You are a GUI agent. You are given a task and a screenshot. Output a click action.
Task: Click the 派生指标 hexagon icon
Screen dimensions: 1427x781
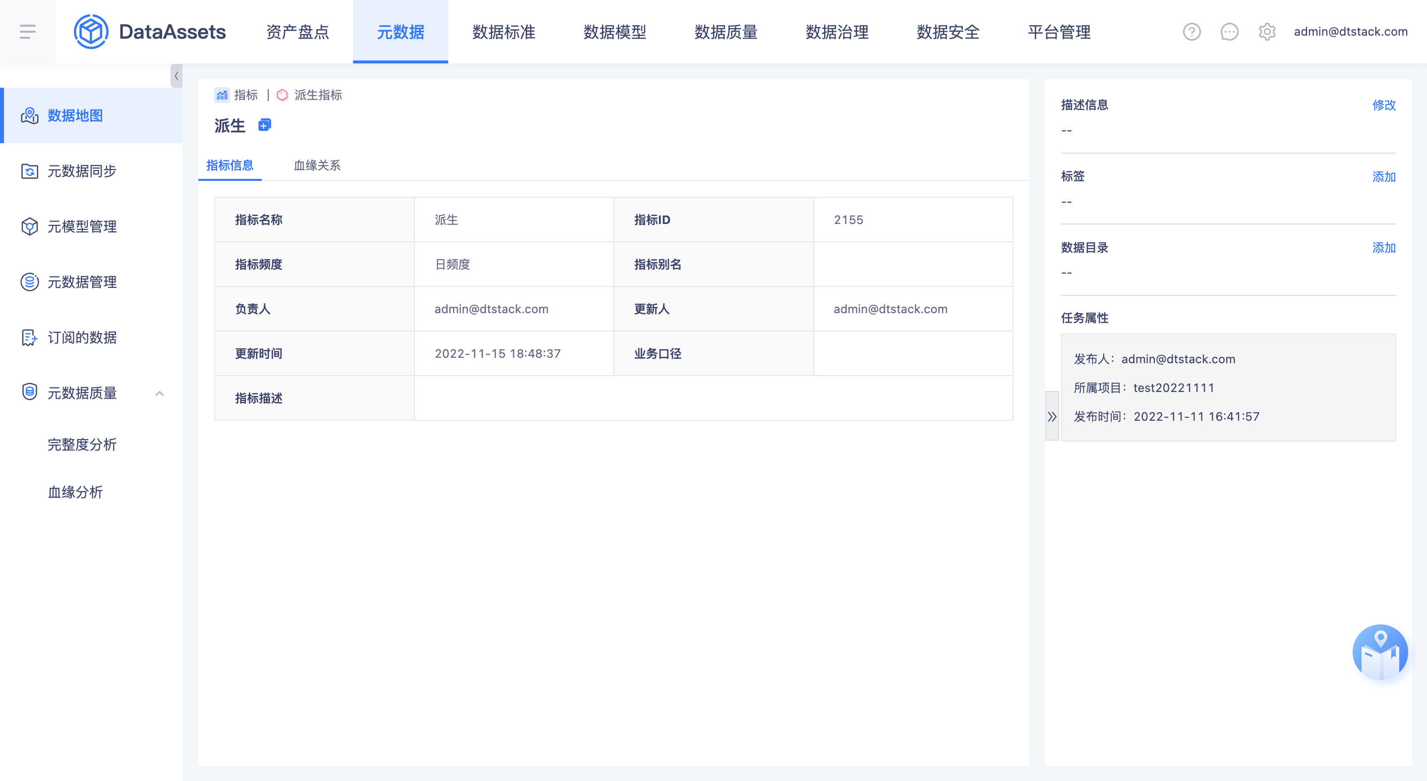pyautogui.click(x=282, y=95)
